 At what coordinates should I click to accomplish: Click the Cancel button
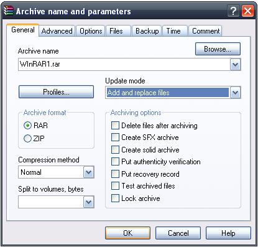[x=178, y=233]
